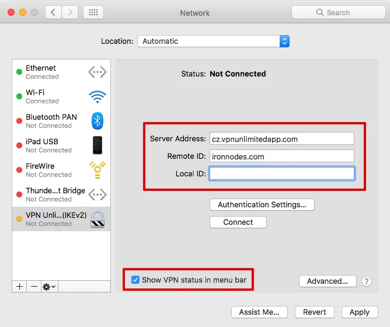Image resolution: width=390 pixels, height=327 pixels.
Task: Open the help question mark button
Action: [367, 281]
